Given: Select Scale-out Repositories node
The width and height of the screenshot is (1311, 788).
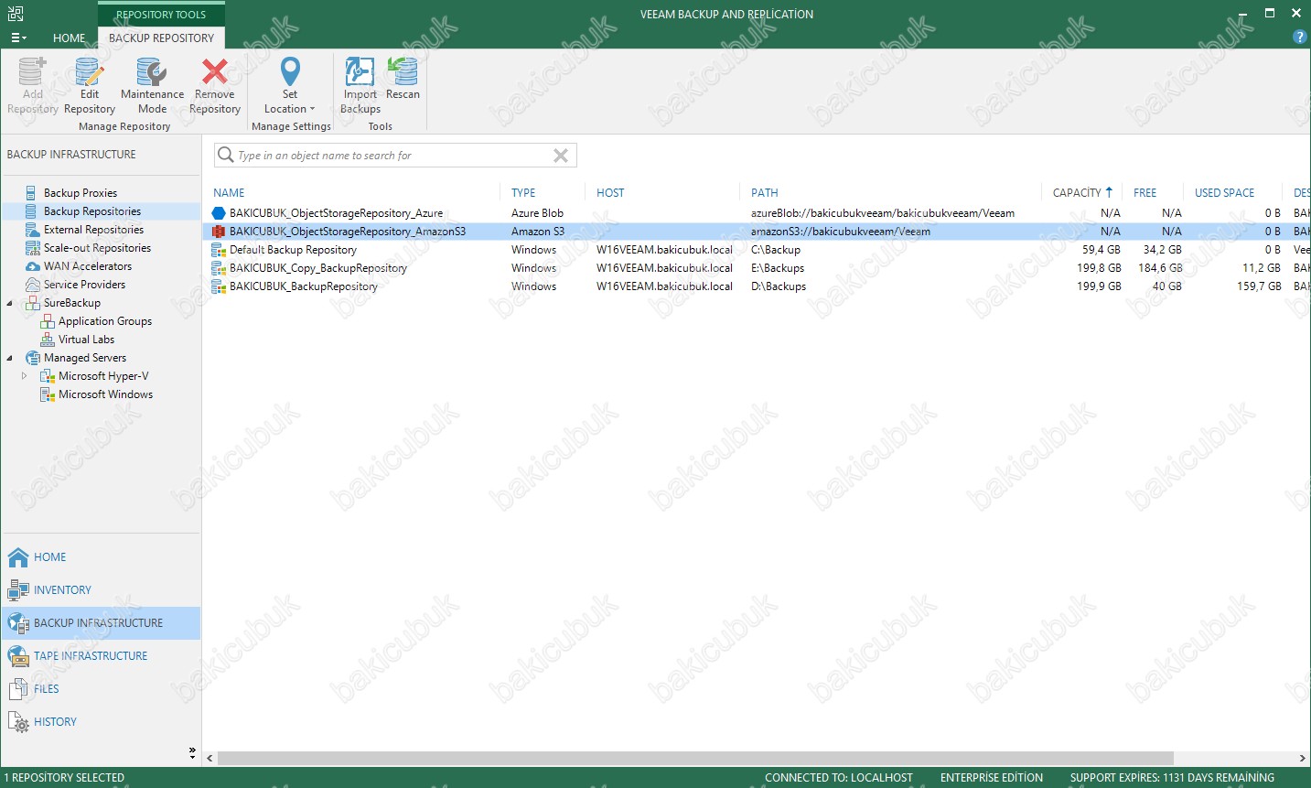Looking at the screenshot, I should pyautogui.click(x=97, y=248).
